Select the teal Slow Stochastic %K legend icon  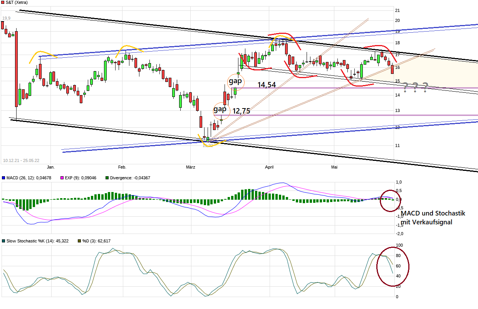(3, 241)
